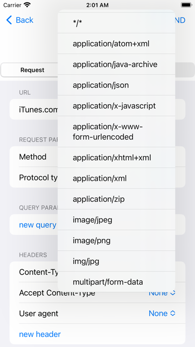The height and width of the screenshot is (347, 195).
Task: Select application/xml menu item
Action: click(x=116, y=178)
